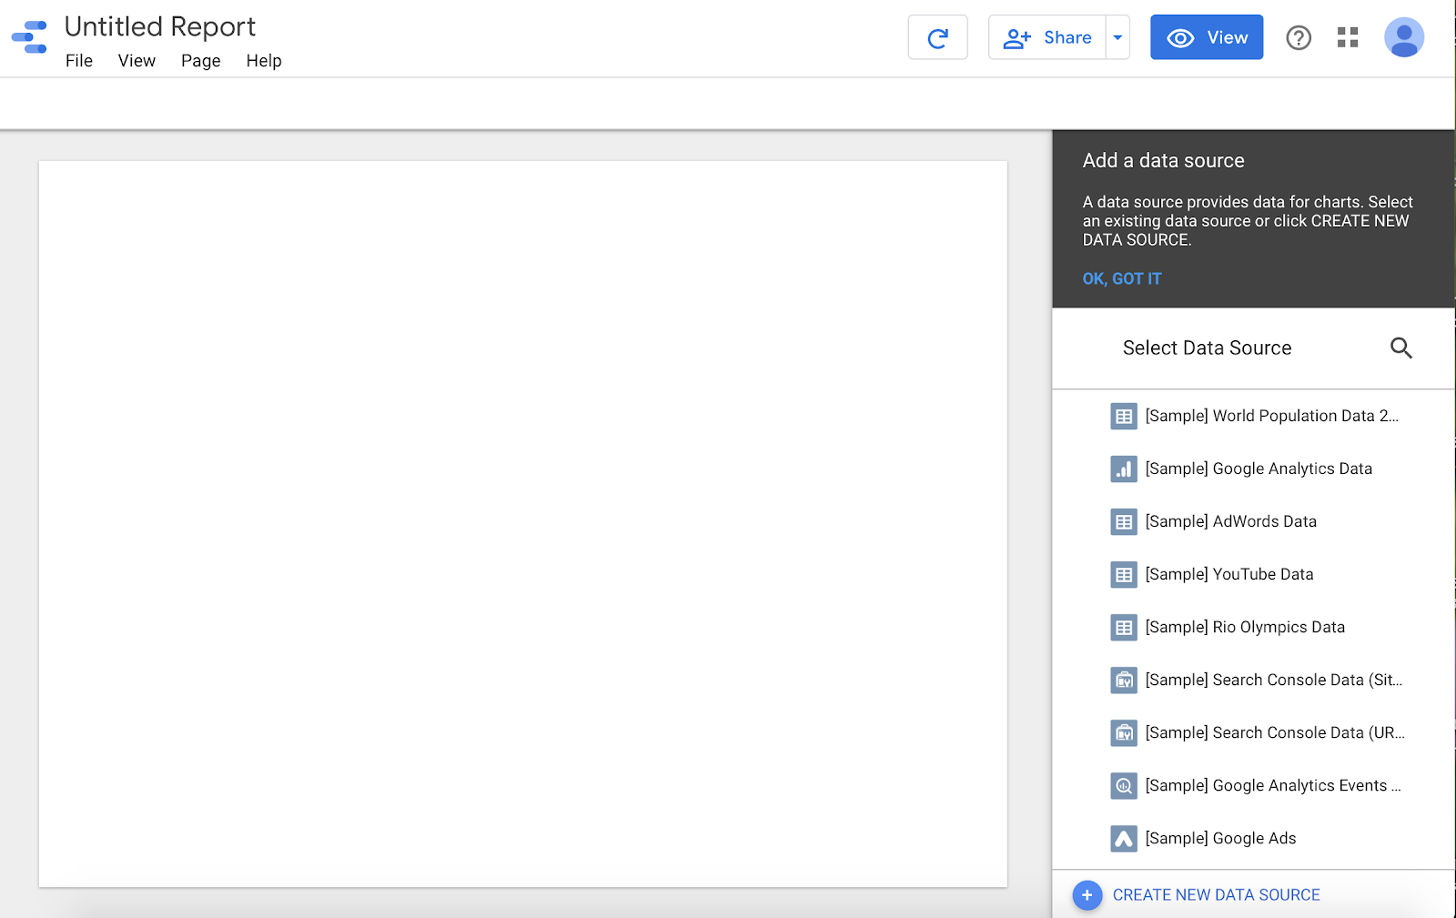
Task: Click the Google Ads logo icon
Action: coord(1124,838)
